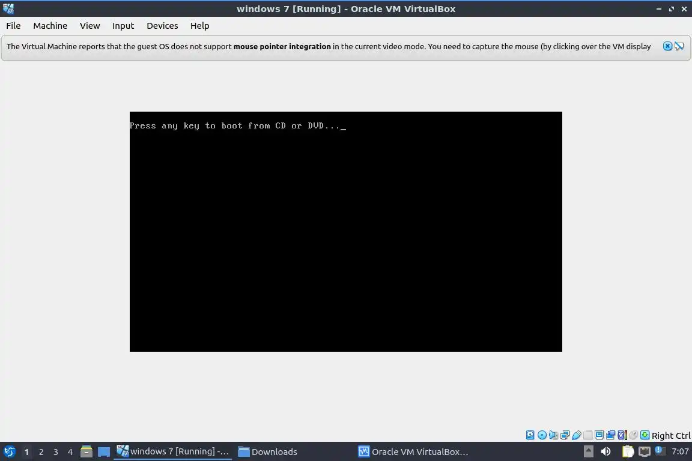The height and width of the screenshot is (461, 692).
Task: Maximize the VirtualBox window
Action: pyautogui.click(x=671, y=9)
